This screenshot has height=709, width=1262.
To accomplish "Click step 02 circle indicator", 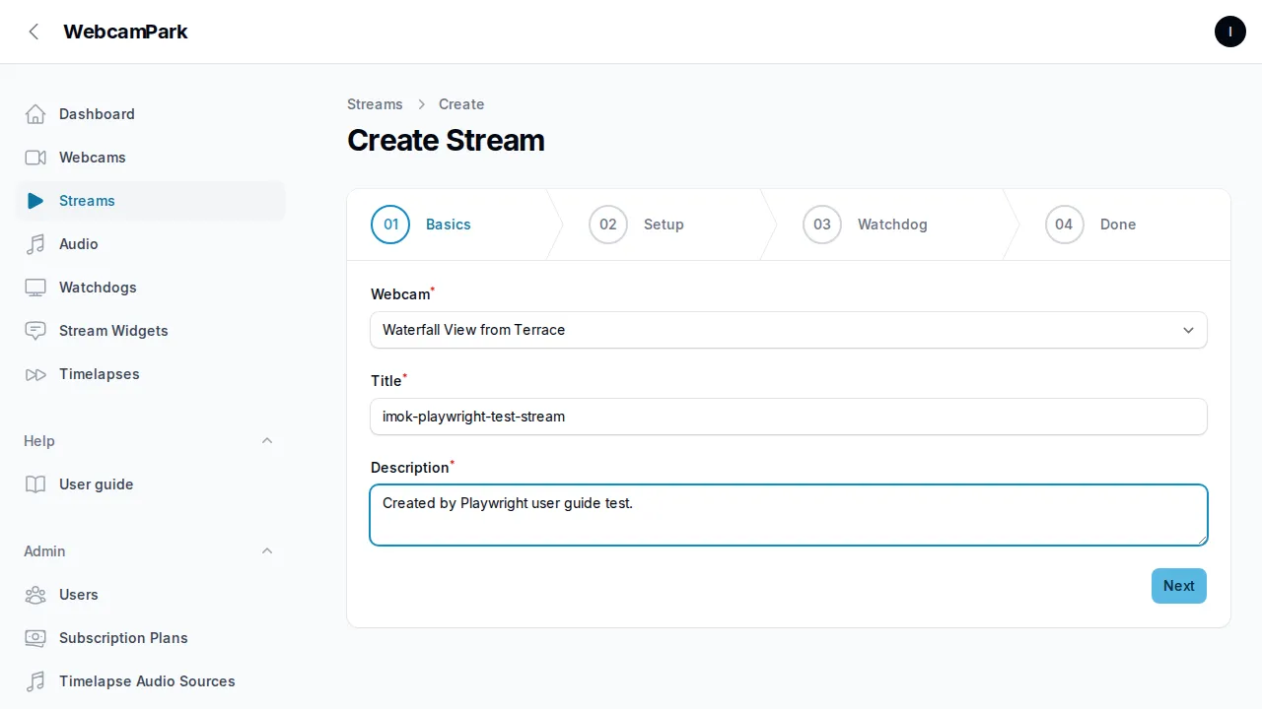I will pyautogui.click(x=608, y=225).
